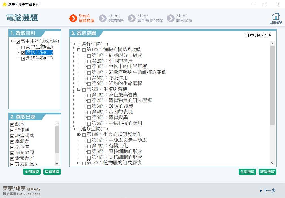Screen dimensions: 285x198
Task: Click 實力評量A source label
Action: click(26, 164)
